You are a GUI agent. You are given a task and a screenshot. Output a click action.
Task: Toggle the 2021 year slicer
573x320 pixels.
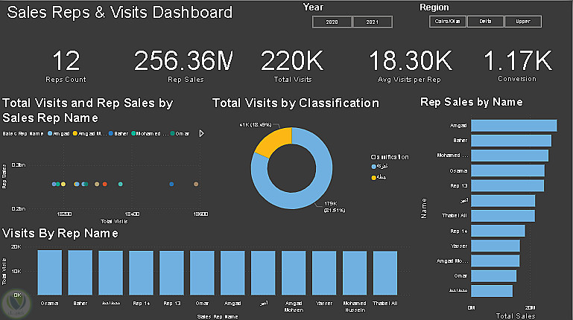pyautogui.click(x=373, y=23)
